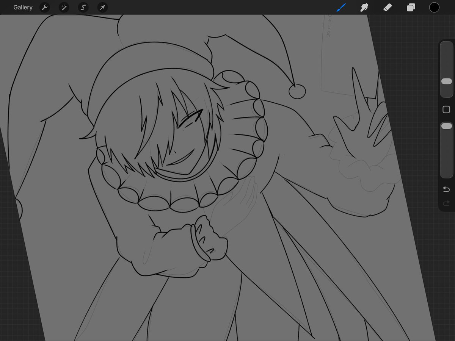Activate the Transform arrow tool
The width and height of the screenshot is (455, 341).
pyautogui.click(x=102, y=7)
